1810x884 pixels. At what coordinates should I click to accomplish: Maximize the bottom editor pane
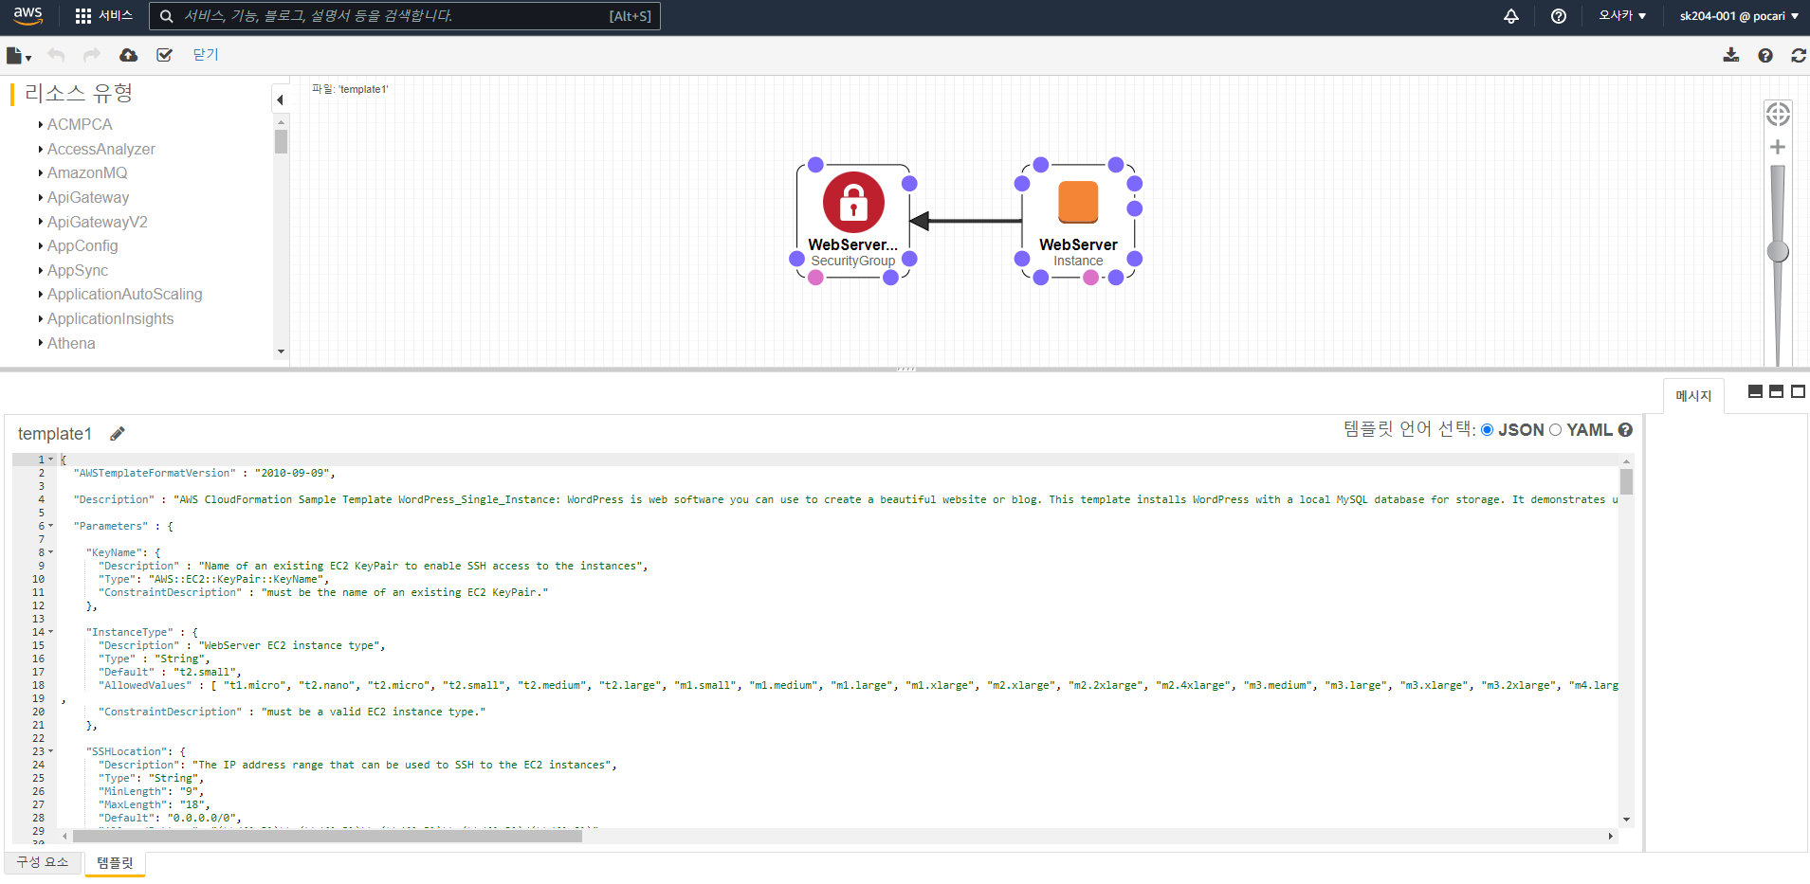coord(1798,391)
